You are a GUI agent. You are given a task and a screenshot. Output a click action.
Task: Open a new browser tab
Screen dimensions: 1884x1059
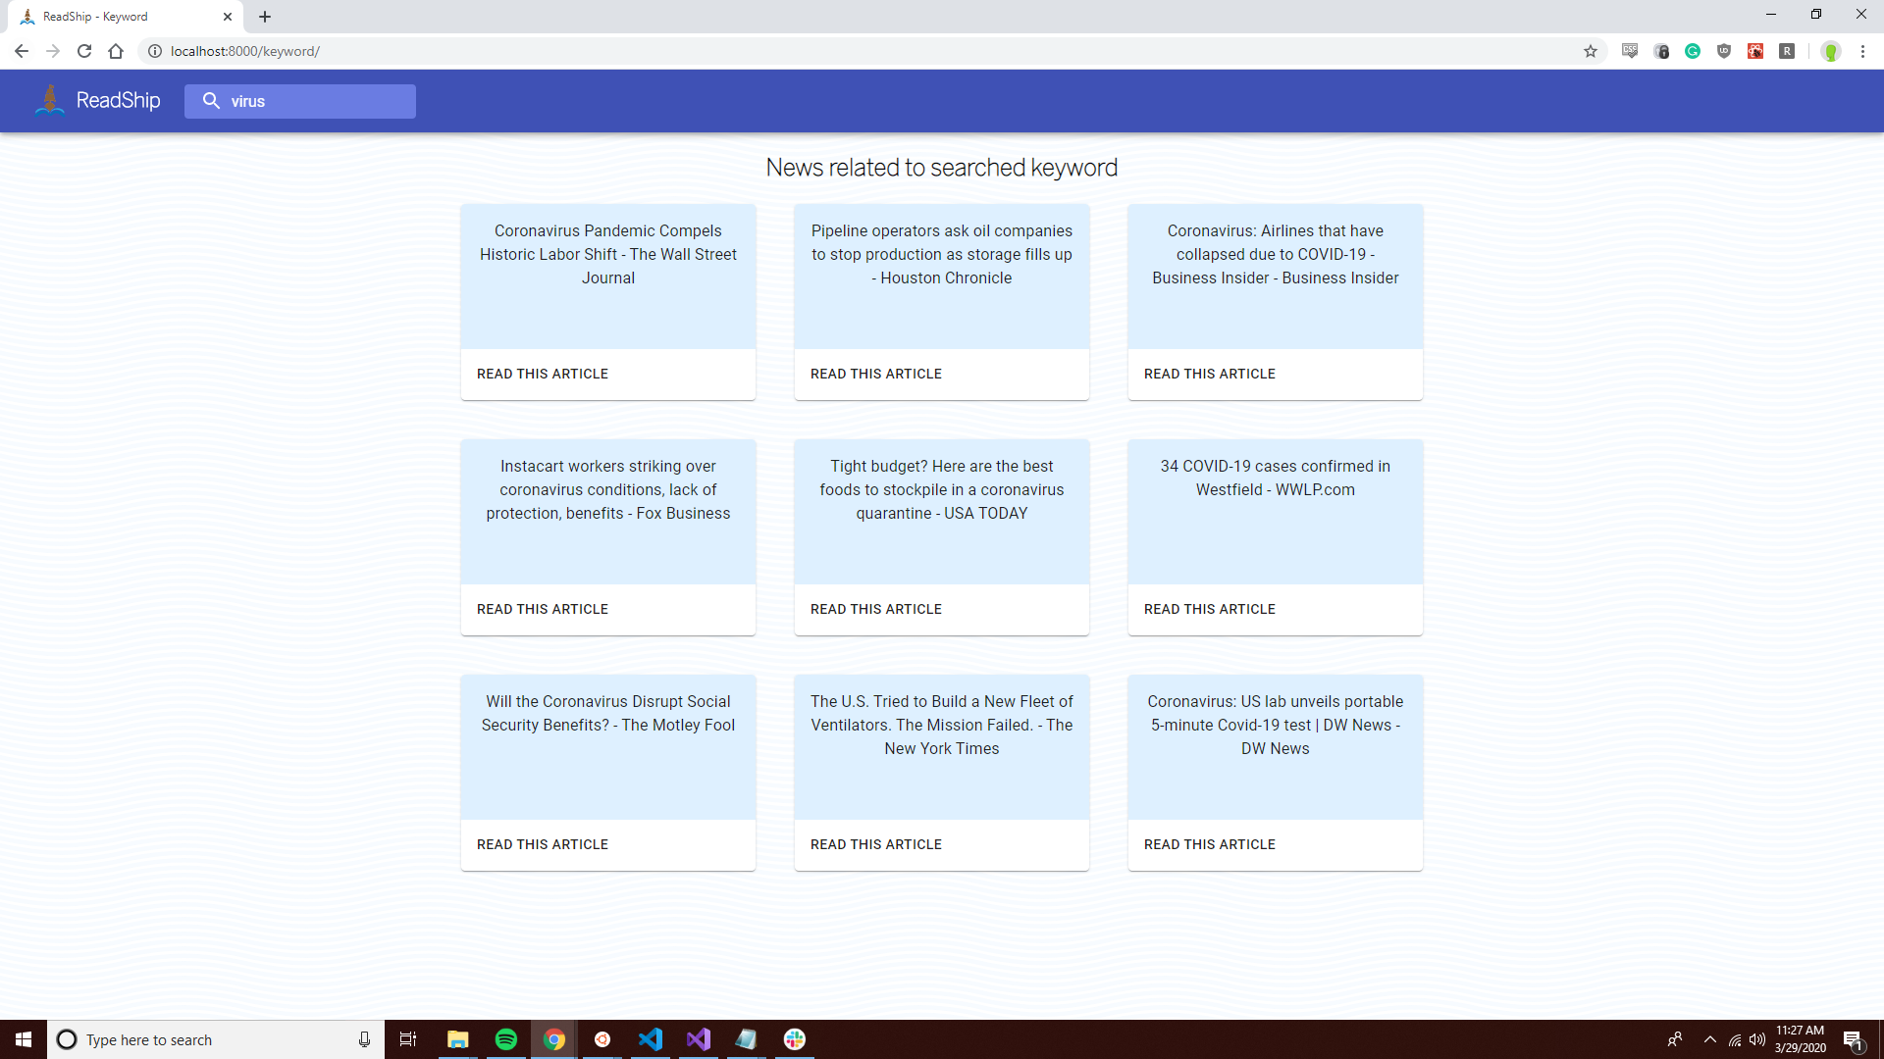coord(265,17)
